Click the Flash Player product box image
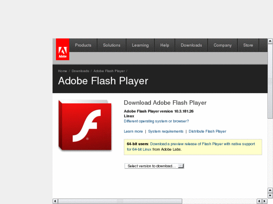The height and width of the screenshot is (204, 273). pyautogui.click(x=85, y=125)
